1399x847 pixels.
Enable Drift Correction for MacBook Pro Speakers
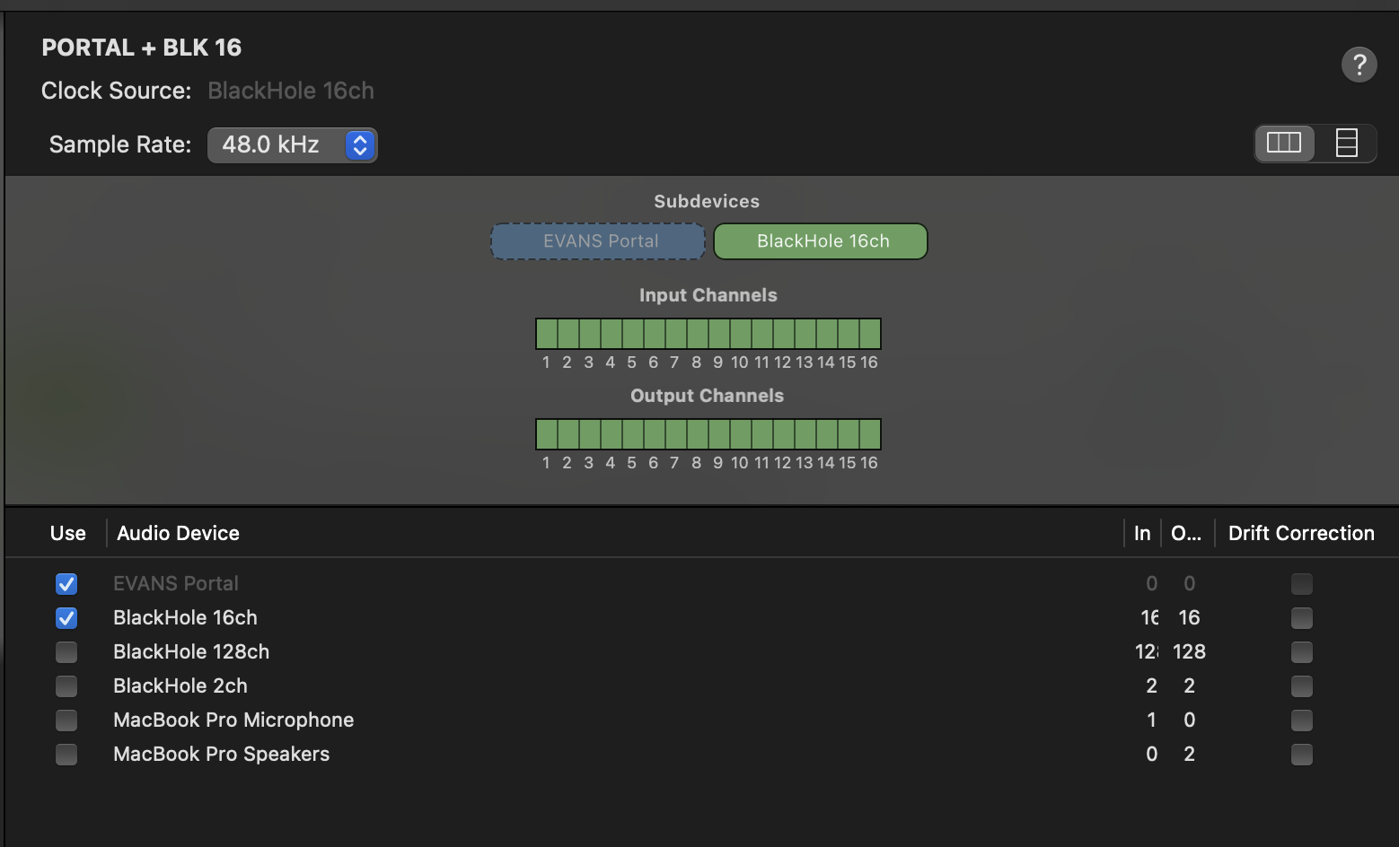[x=1302, y=755]
